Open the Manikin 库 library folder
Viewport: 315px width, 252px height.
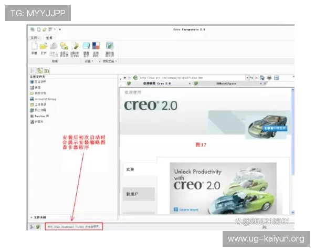[x=39, y=116]
